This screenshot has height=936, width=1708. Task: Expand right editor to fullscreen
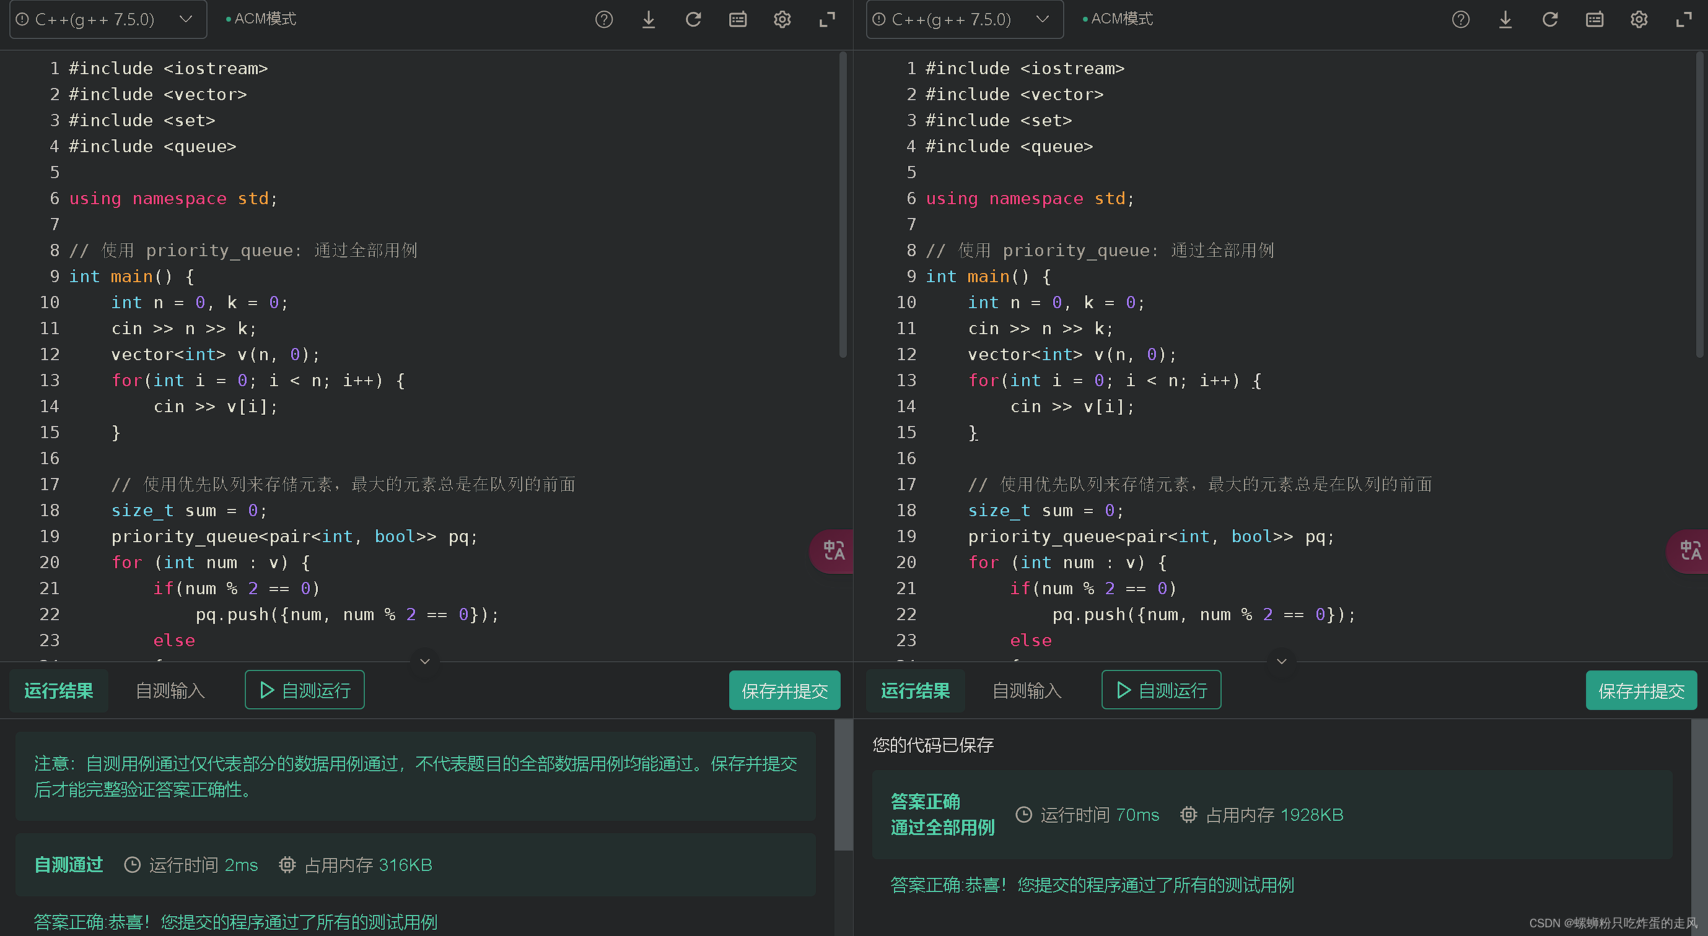(x=1683, y=19)
